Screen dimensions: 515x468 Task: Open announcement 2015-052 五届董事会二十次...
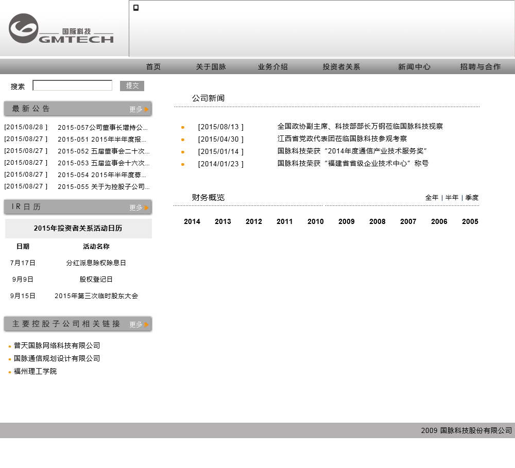tap(104, 151)
